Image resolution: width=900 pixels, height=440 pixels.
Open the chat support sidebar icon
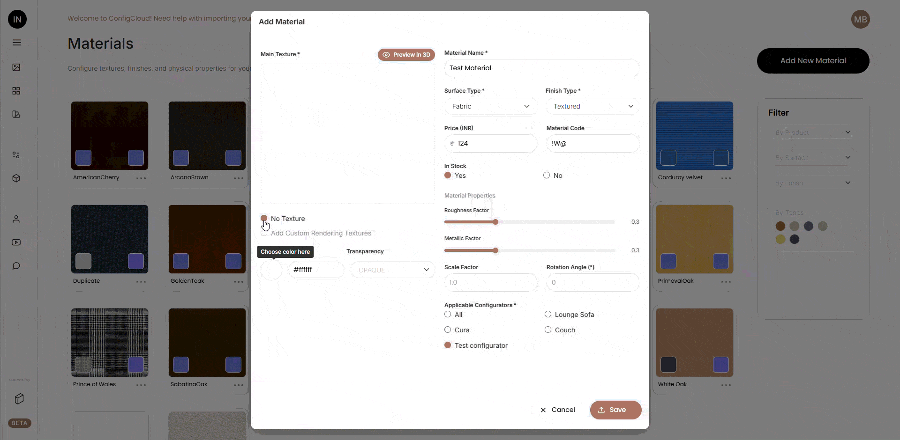point(17,266)
